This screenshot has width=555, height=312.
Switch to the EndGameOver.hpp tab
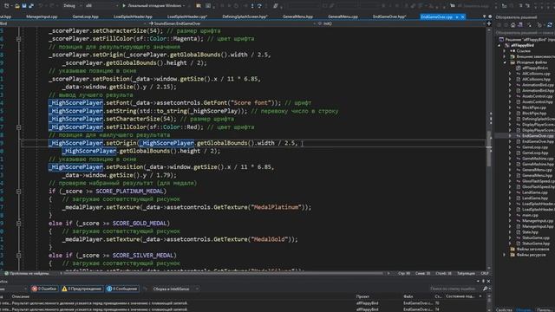[389, 16]
